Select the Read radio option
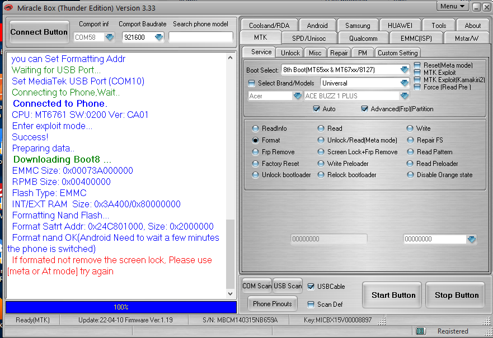Viewport: 493px width, 338px height. click(321, 128)
